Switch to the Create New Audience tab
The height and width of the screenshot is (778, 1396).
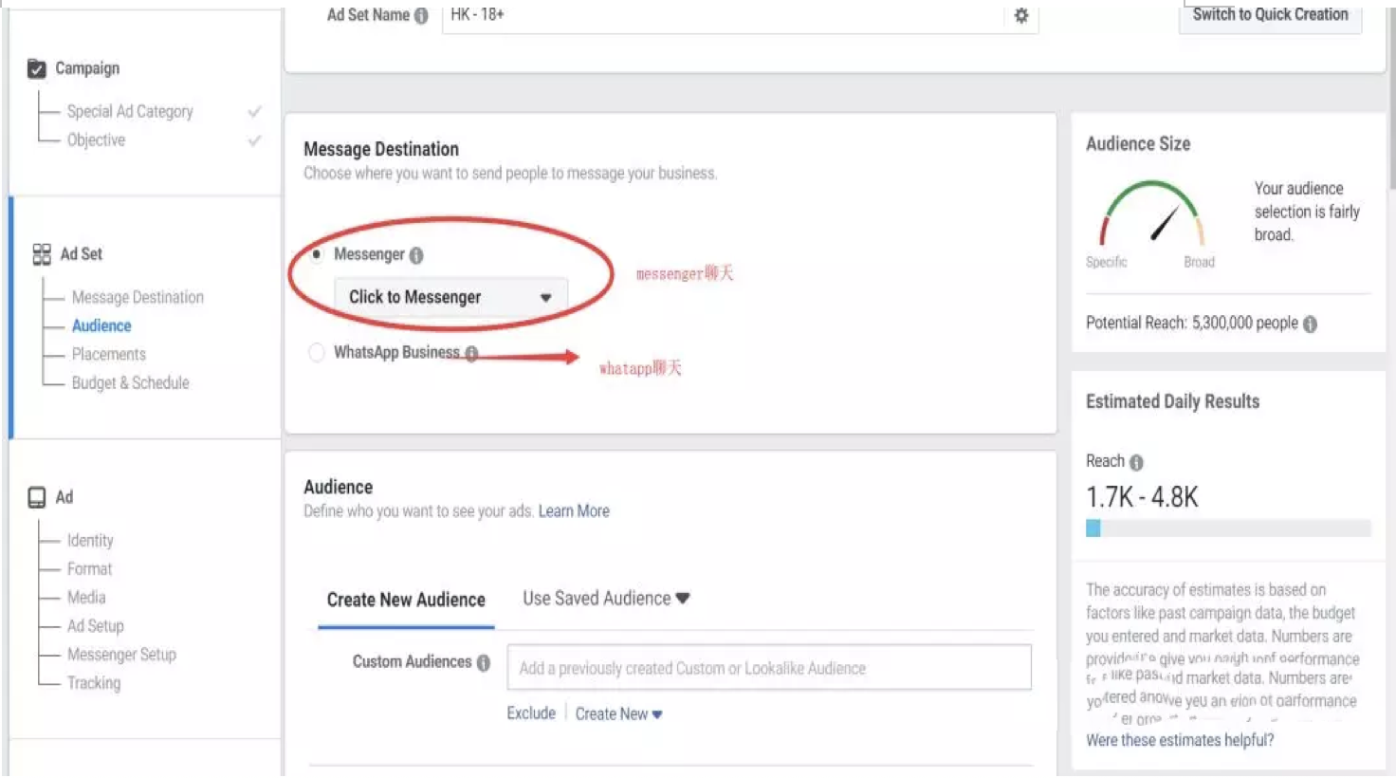(x=405, y=600)
